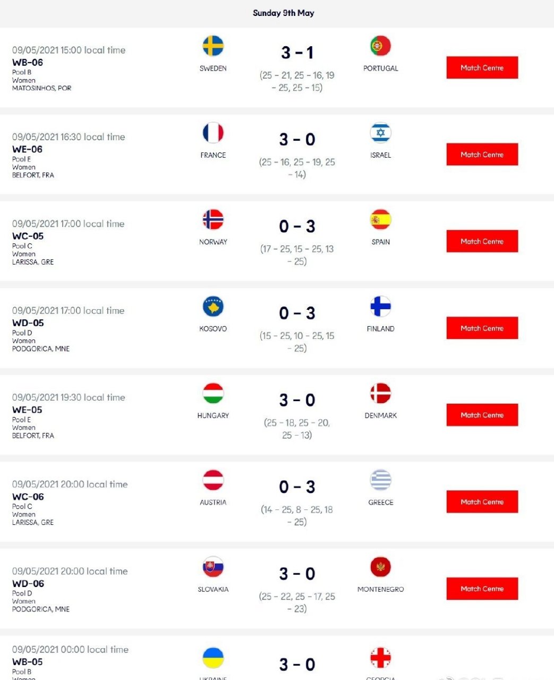
Task: Open Match Centre for Slovakia vs Montenegro
Action: pos(482,589)
